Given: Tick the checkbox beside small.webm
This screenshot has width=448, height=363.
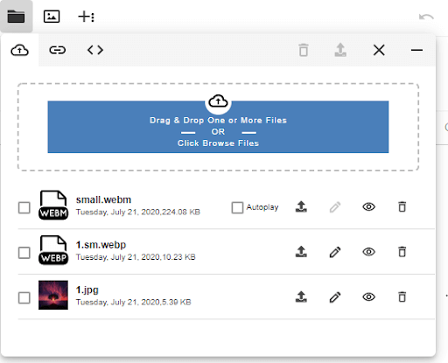Looking at the screenshot, I should click(x=24, y=208).
